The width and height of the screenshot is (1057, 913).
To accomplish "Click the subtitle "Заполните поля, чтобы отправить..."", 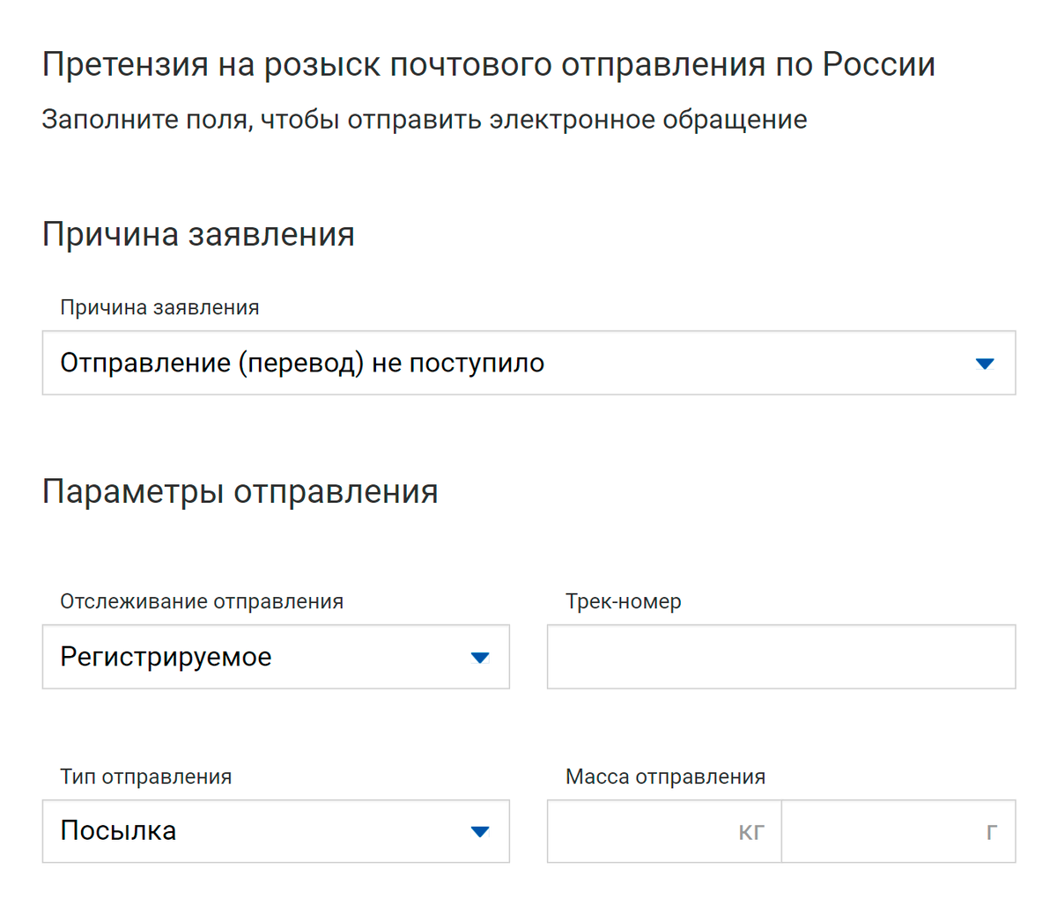I will click(424, 120).
